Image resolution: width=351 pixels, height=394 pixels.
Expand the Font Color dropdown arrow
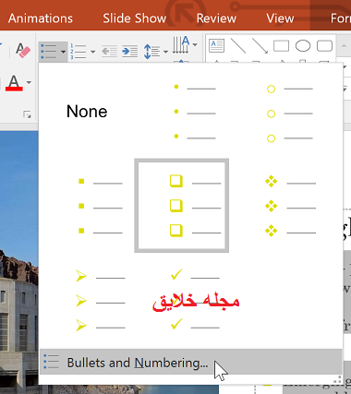tap(29, 82)
